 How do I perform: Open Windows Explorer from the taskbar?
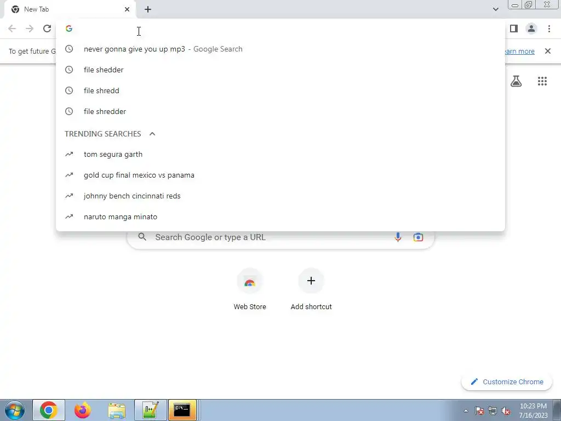(117, 410)
